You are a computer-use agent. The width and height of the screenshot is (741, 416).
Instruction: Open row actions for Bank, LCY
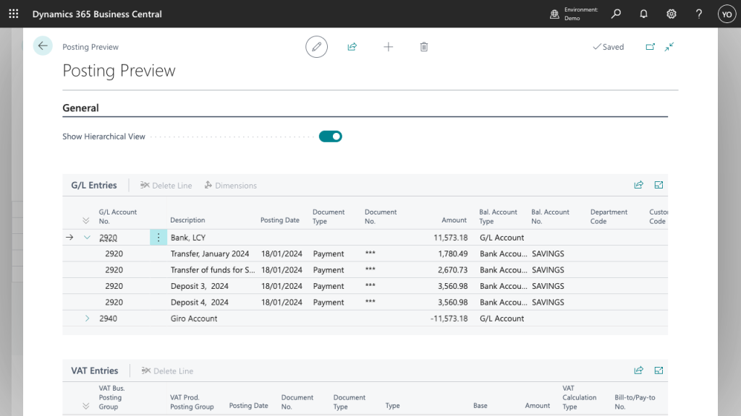tap(158, 237)
